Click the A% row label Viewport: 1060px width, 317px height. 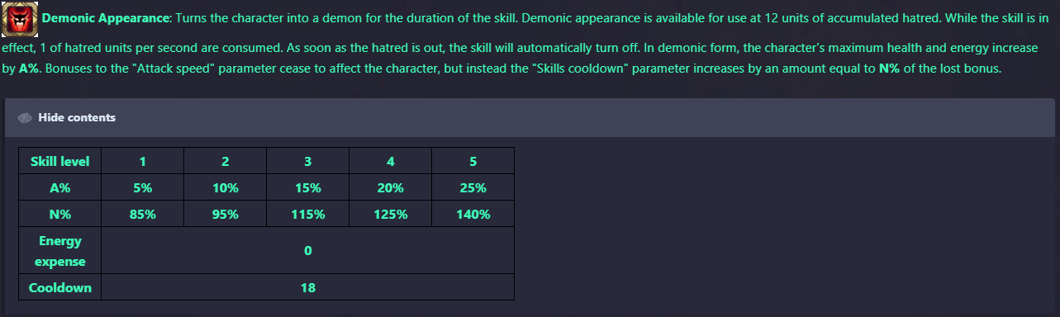coord(59,187)
